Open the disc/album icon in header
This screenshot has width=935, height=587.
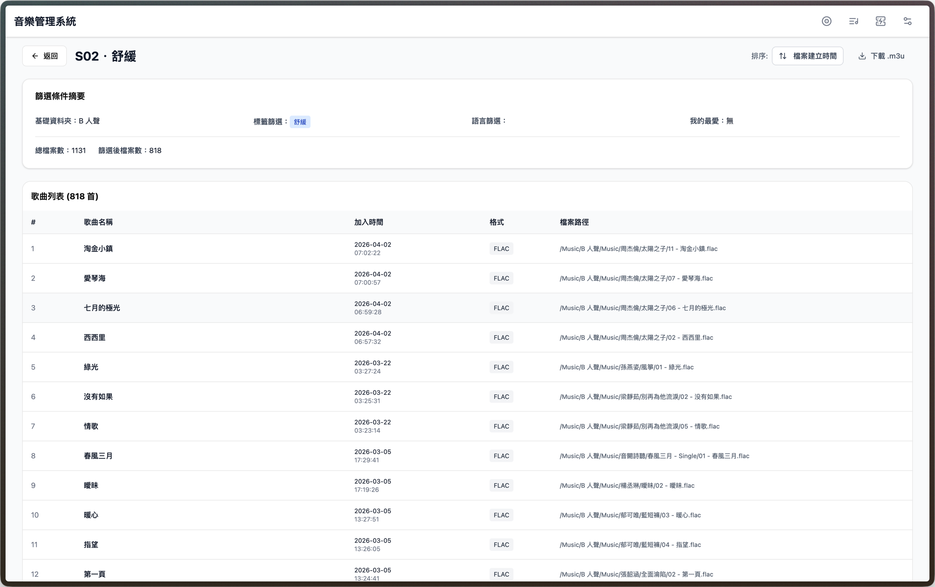[x=827, y=21]
